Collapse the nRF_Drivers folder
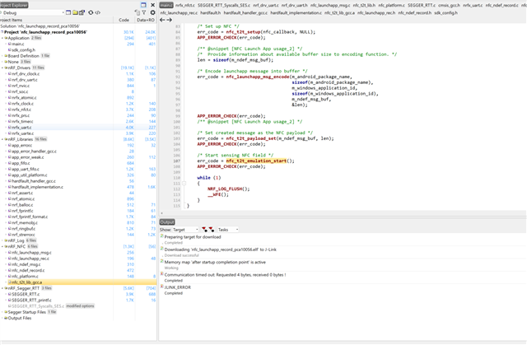 (x=4, y=68)
